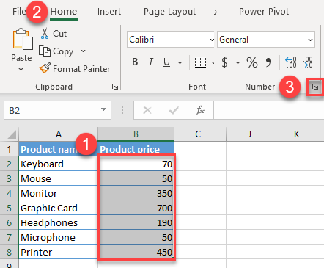Select column A header
The height and width of the screenshot is (268, 324).
[x=58, y=134]
